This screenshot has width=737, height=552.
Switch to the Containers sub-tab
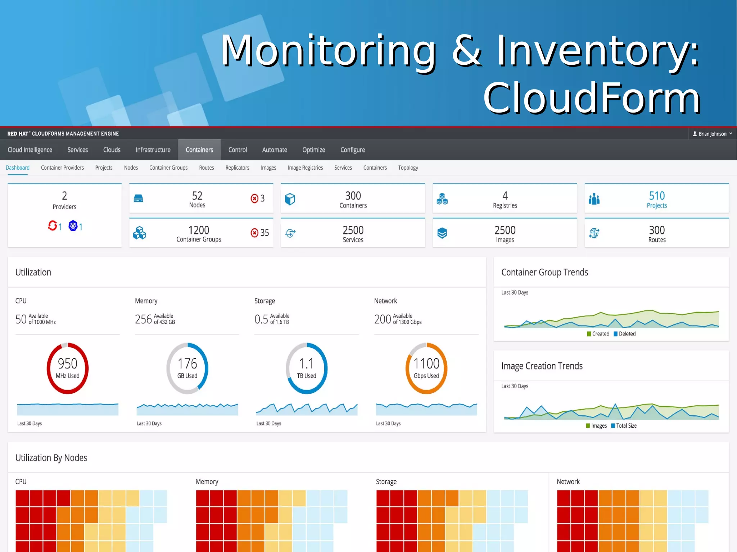click(x=375, y=168)
